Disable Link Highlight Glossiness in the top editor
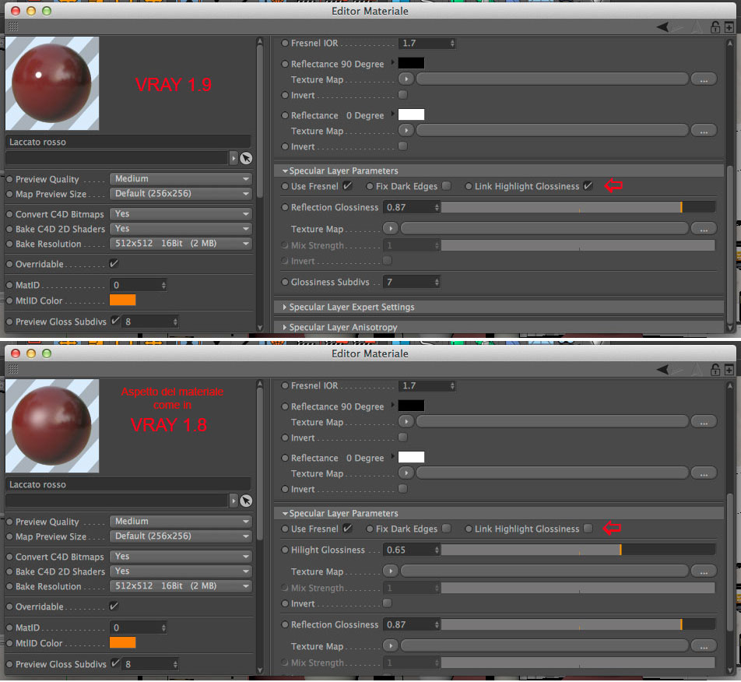The width and height of the screenshot is (741, 682). [588, 186]
